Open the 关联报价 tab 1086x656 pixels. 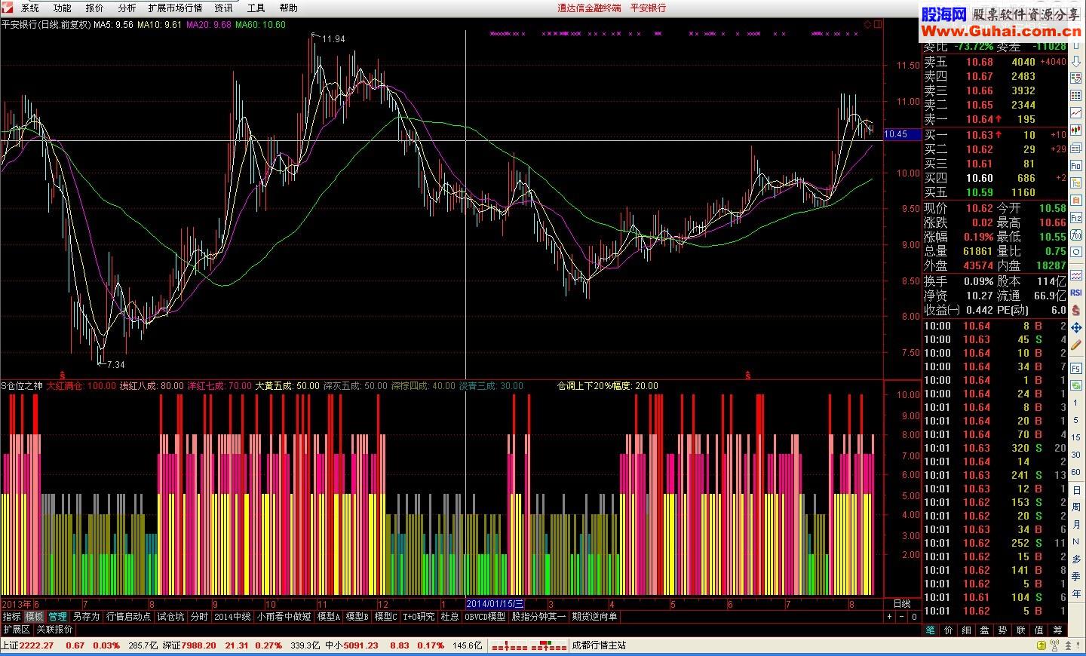click(55, 630)
